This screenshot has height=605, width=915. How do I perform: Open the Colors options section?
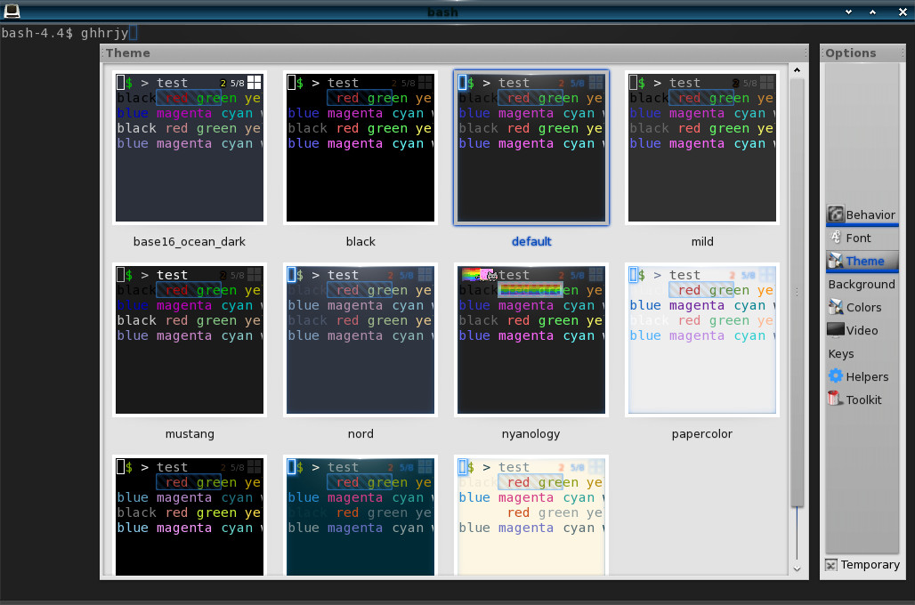862,308
